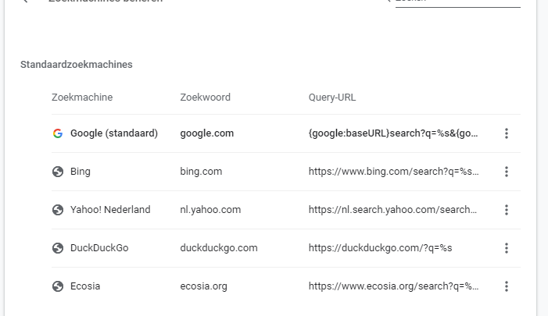Viewport: 548px width, 316px height.
Task: Open the more actions menu for Ecosia
Action: 506,286
